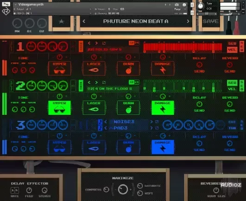Select previous pattern in green layer 2
The width and height of the screenshot is (246, 201).
click(89, 82)
